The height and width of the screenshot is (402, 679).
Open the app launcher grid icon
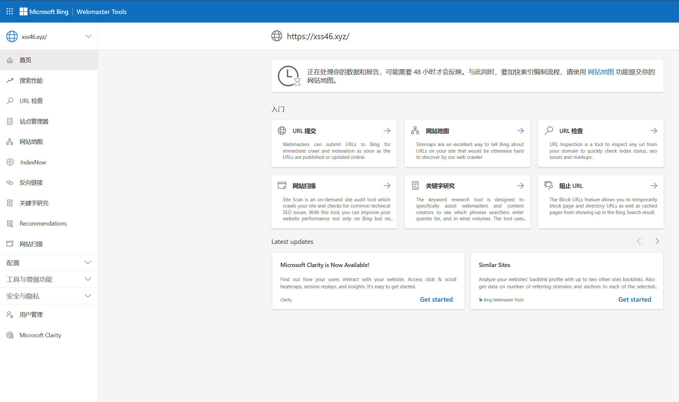[10, 11]
